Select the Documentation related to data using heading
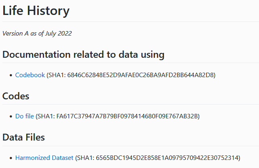 pyautogui.click(x=83, y=55)
